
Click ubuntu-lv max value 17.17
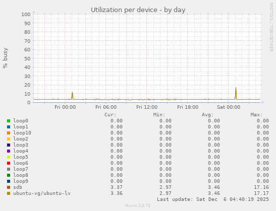[261, 193]
